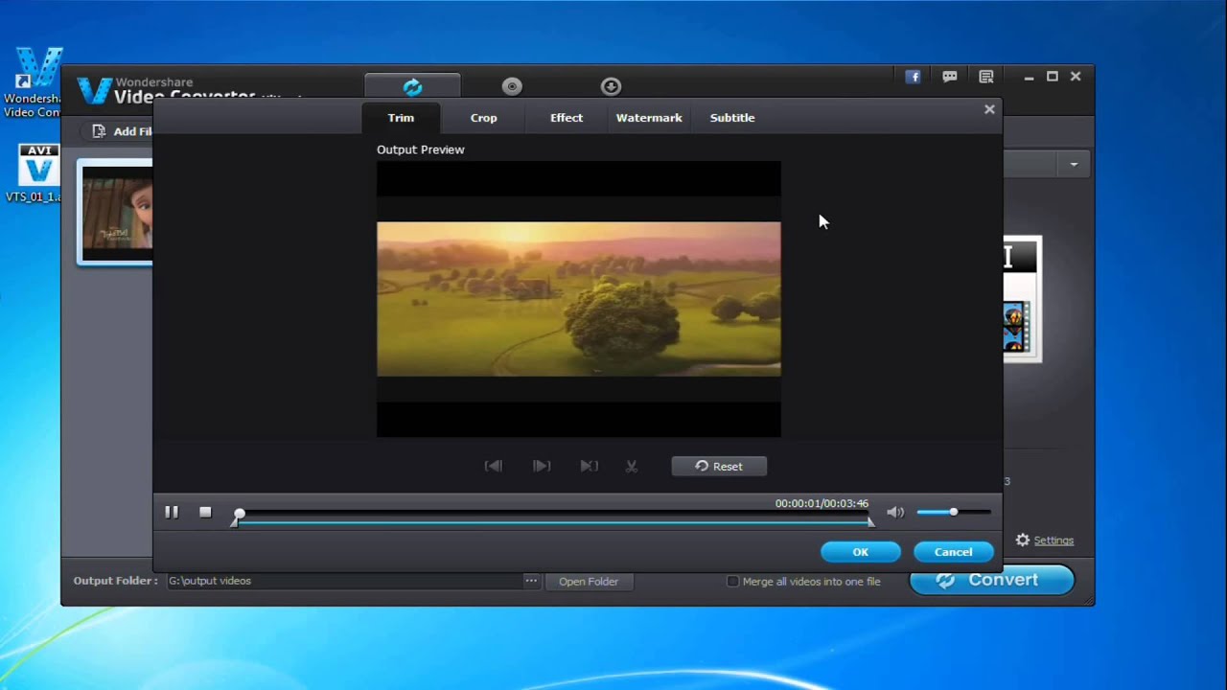Click the next frame trim icon
1227x690 pixels.
point(542,466)
